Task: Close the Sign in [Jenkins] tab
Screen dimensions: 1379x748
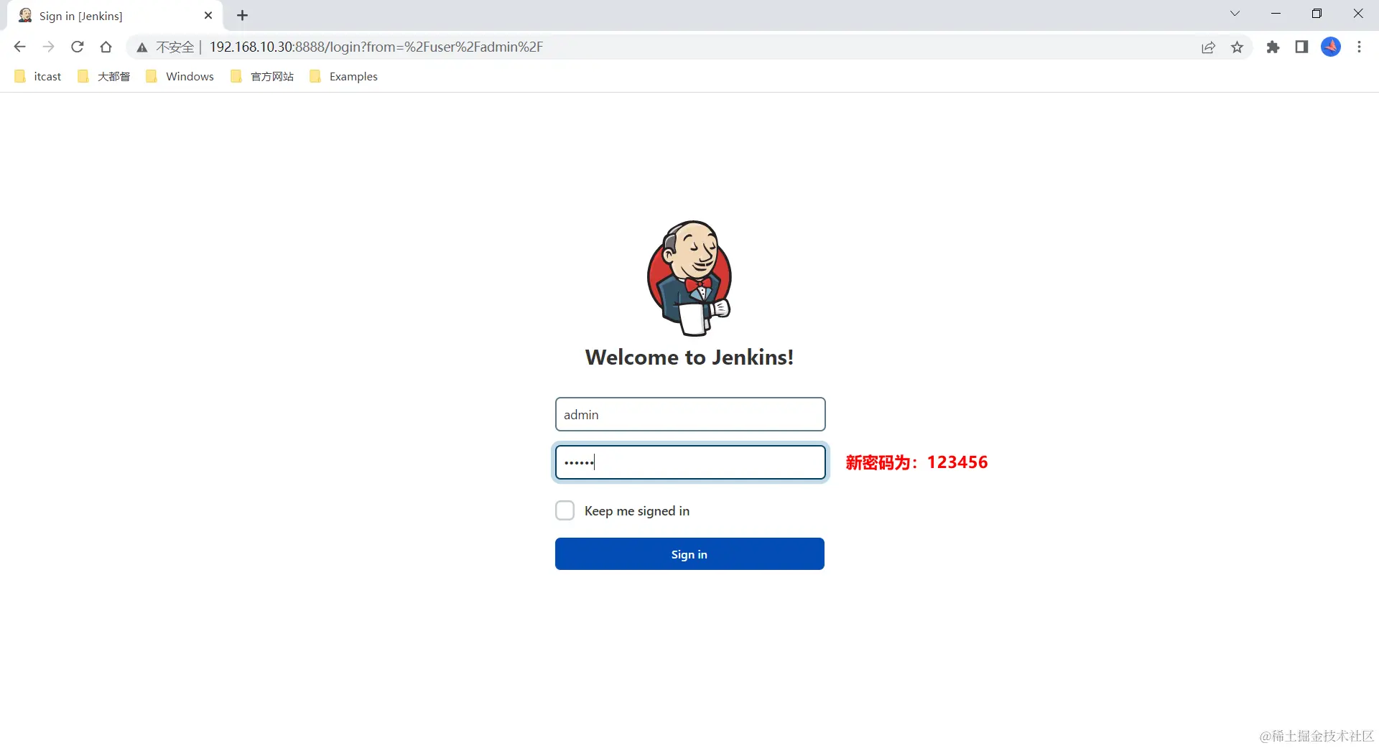Action: 208,15
